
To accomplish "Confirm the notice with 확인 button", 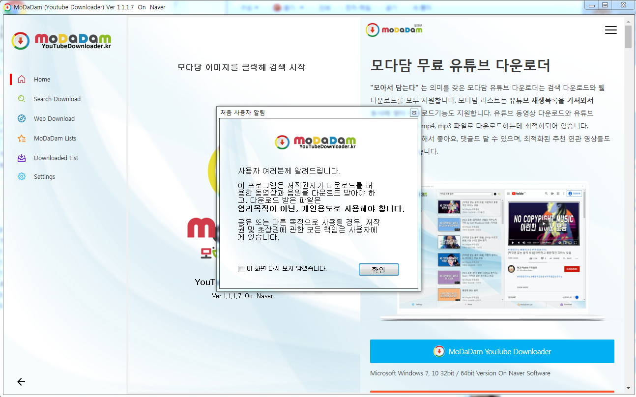I will [378, 270].
